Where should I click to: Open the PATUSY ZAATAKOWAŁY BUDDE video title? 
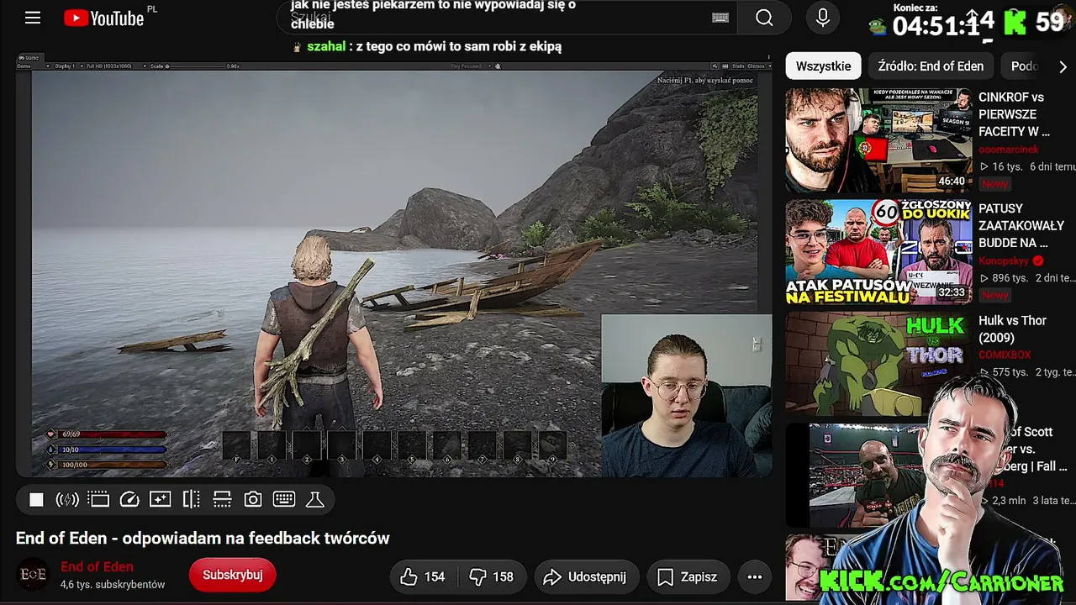[1021, 225]
